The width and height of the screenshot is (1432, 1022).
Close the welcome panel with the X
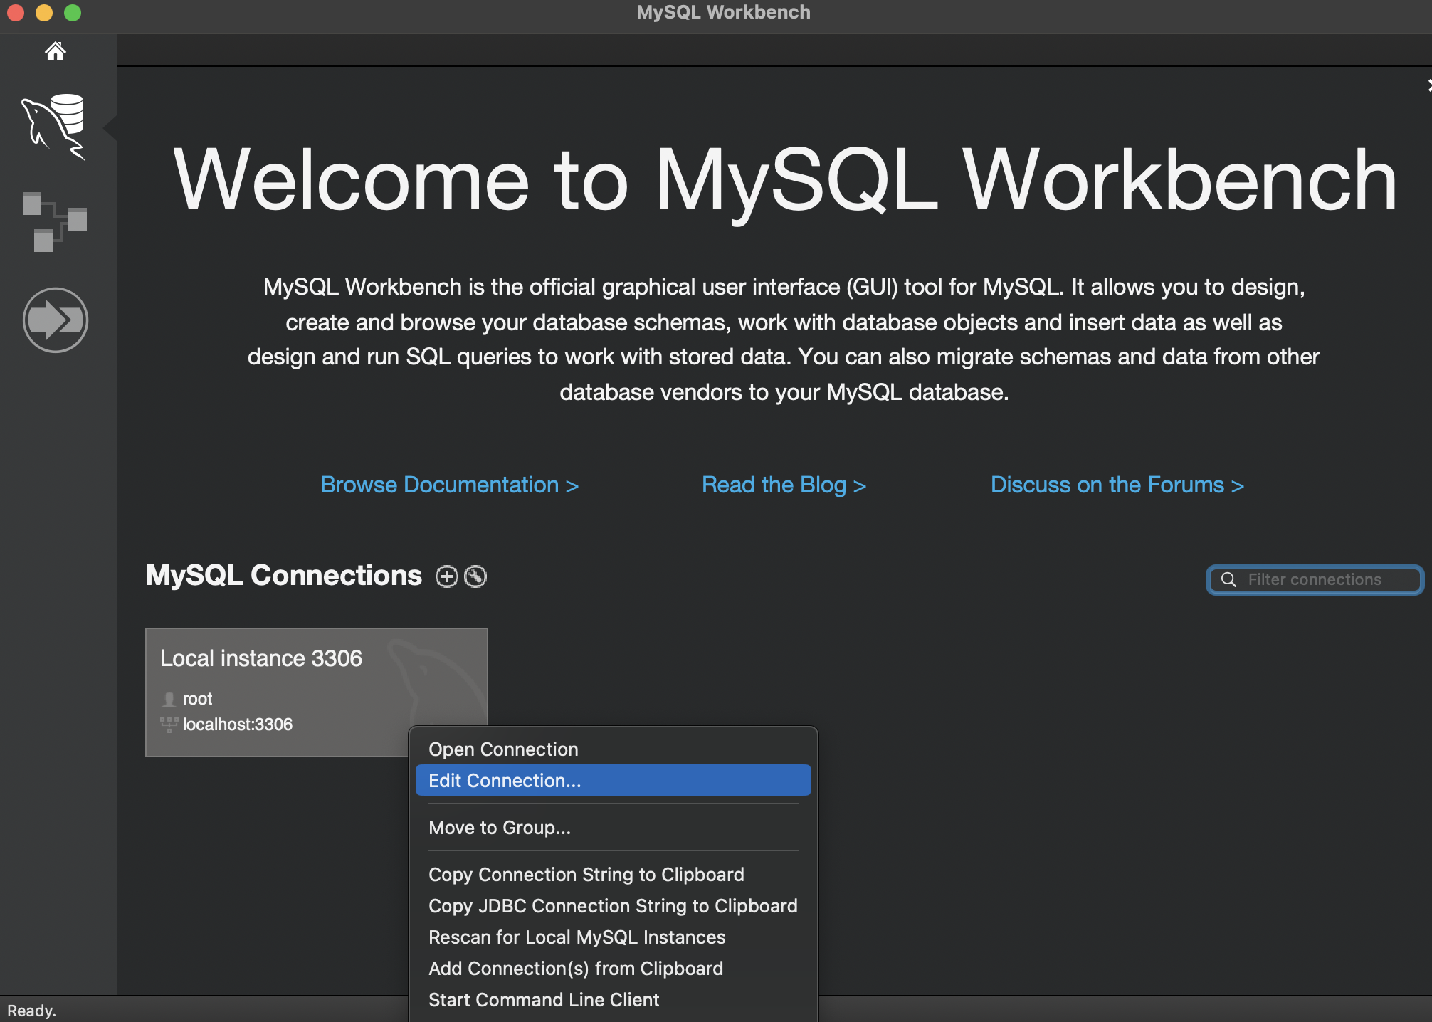pyautogui.click(x=1428, y=86)
